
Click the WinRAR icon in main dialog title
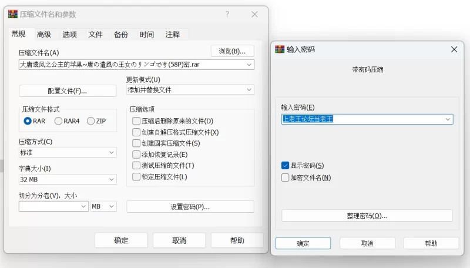(13, 14)
